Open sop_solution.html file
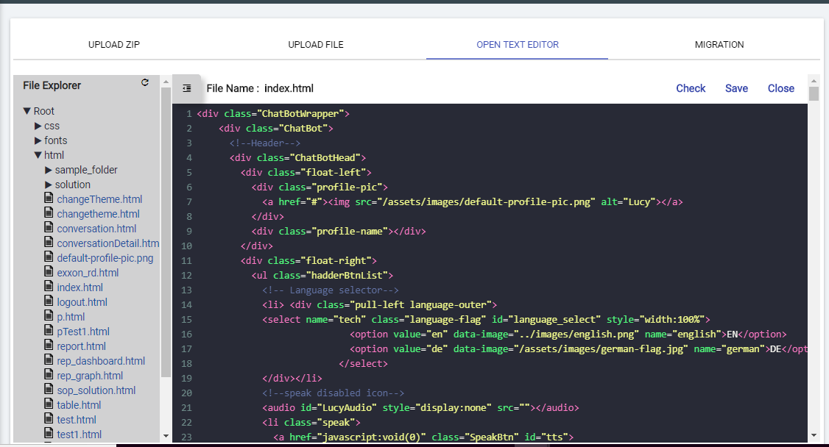Image resolution: width=829 pixels, height=447 pixels. pyautogui.click(x=96, y=390)
